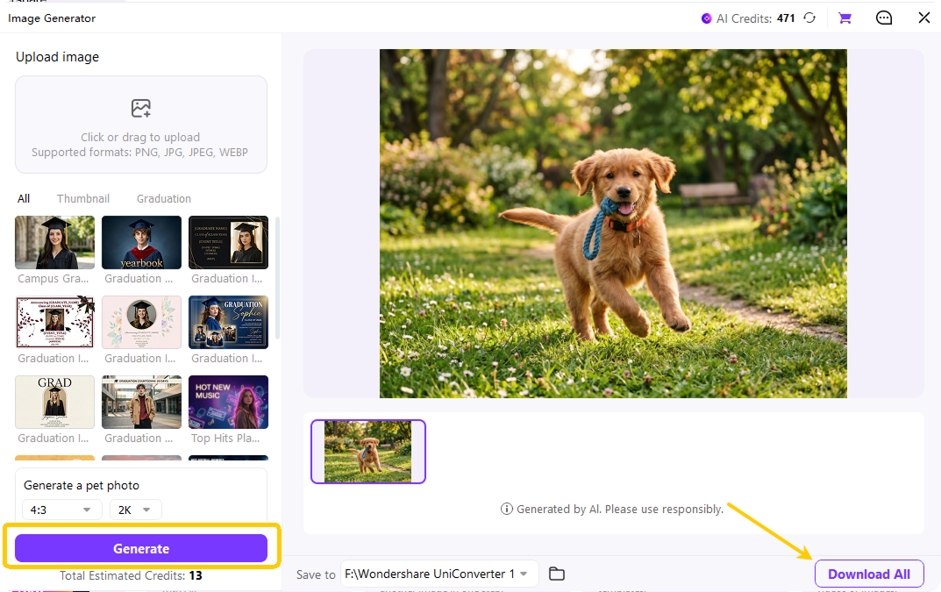The image size is (941, 592).
Task: Click the AI Credits purple coin icon
Action: point(706,18)
